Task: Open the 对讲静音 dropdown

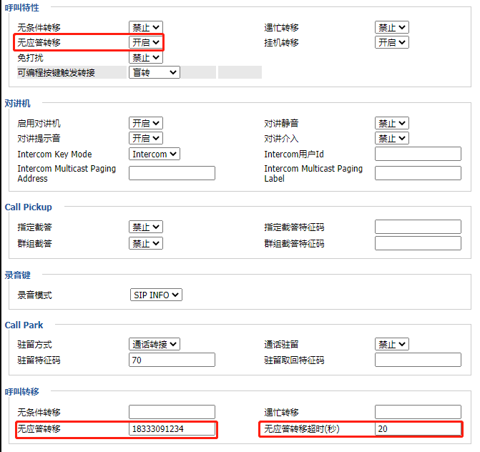Action: pyautogui.click(x=391, y=123)
